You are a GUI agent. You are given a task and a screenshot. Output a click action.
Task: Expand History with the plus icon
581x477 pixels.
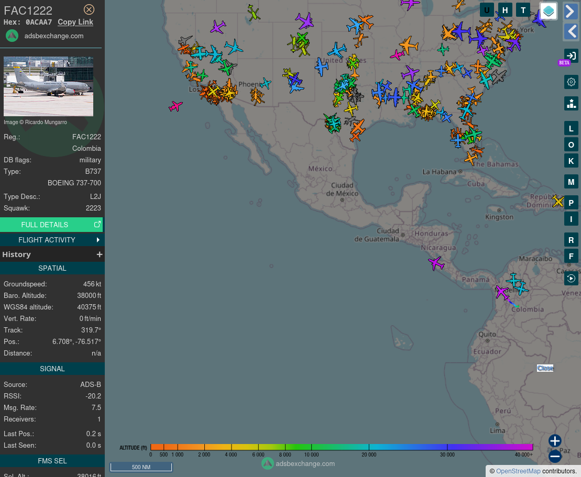pos(100,254)
